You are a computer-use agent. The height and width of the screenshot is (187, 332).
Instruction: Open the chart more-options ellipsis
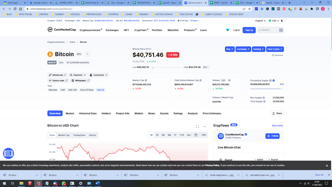point(204,127)
